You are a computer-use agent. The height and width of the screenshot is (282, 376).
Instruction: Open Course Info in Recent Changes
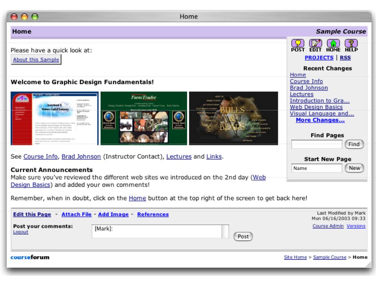coord(306,81)
